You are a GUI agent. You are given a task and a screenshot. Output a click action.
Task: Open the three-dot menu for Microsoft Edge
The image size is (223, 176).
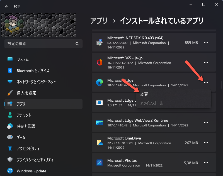pyautogui.click(x=206, y=82)
